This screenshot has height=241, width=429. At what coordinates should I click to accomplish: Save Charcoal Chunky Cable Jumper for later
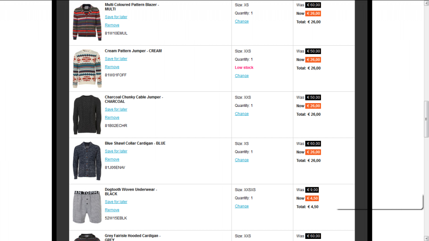(116, 109)
